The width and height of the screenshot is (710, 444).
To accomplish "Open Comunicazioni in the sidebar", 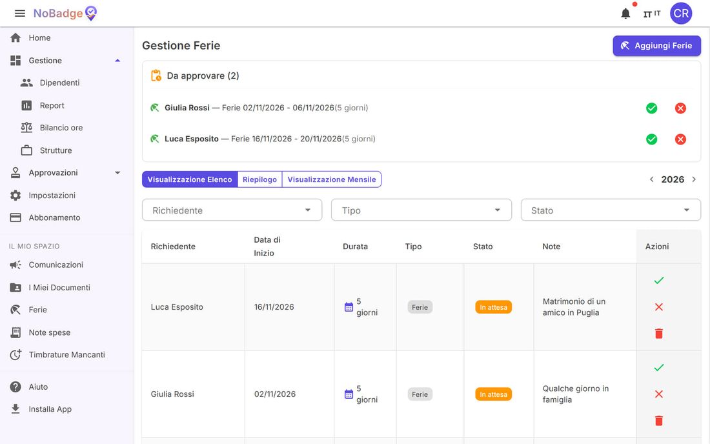I will point(66,265).
